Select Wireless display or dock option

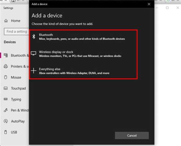tap(83, 54)
